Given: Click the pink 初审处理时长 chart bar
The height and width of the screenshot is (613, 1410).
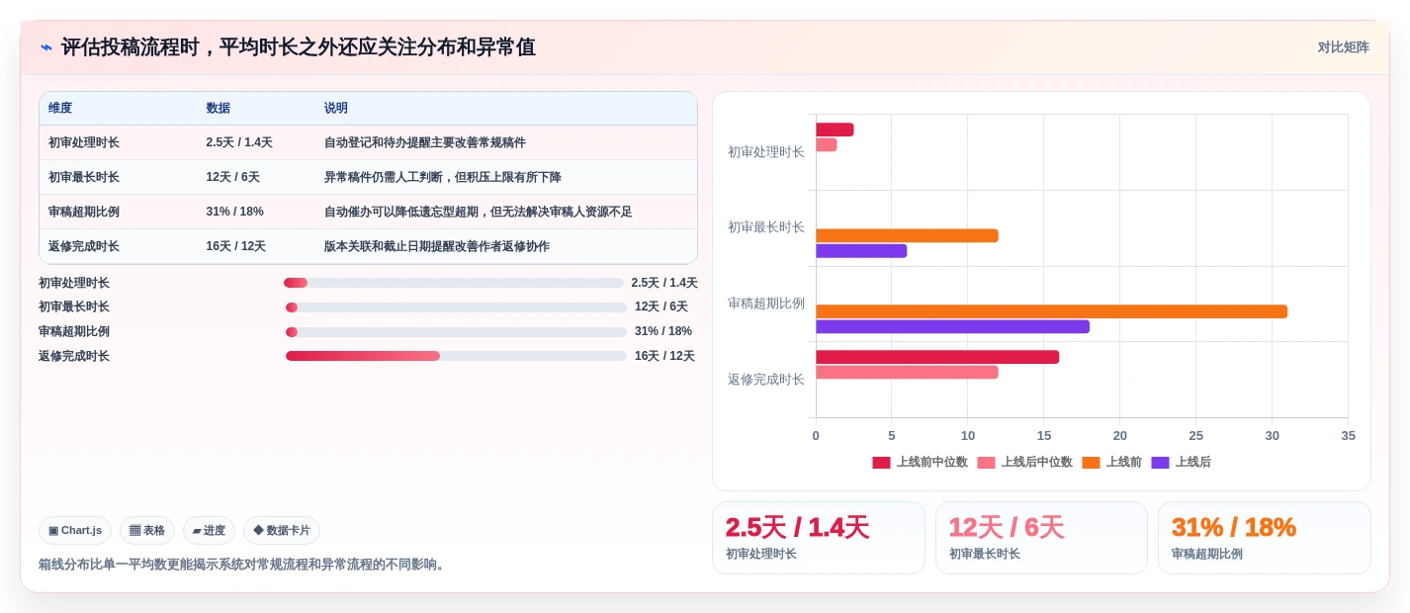Looking at the screenshot, I should click(827, 144).
